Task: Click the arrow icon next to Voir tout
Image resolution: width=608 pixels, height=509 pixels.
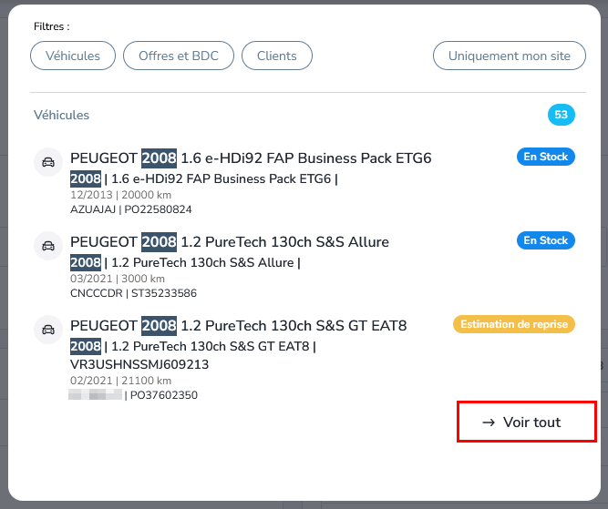Action: click(x=489, y=422)
